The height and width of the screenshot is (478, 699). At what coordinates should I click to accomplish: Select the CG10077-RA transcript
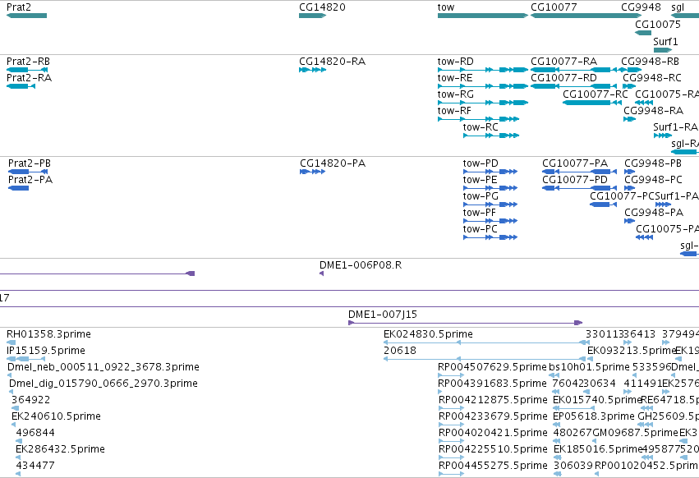tap(573, 70)
